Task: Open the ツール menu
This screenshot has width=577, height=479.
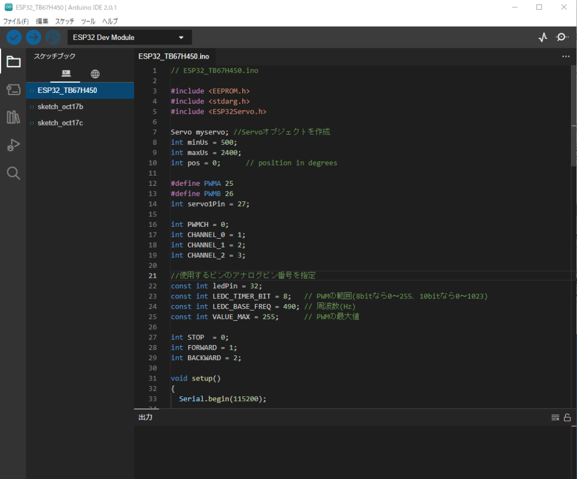Action: click(88, 21)
